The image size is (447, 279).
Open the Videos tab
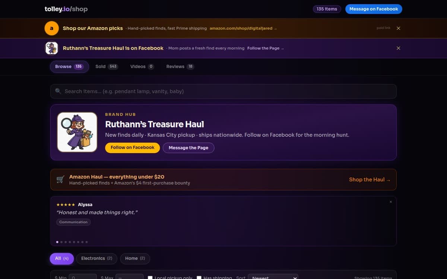click(x=142, y=67)
